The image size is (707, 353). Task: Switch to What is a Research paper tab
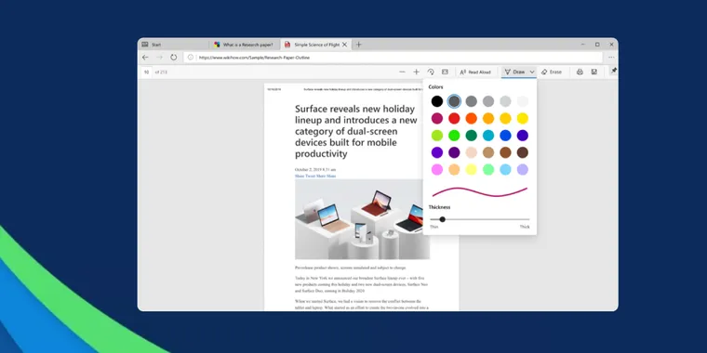point(245,45)
